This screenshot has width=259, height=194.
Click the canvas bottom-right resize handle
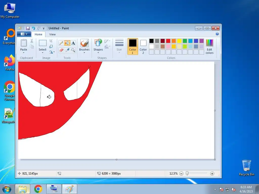click(215, 160)
